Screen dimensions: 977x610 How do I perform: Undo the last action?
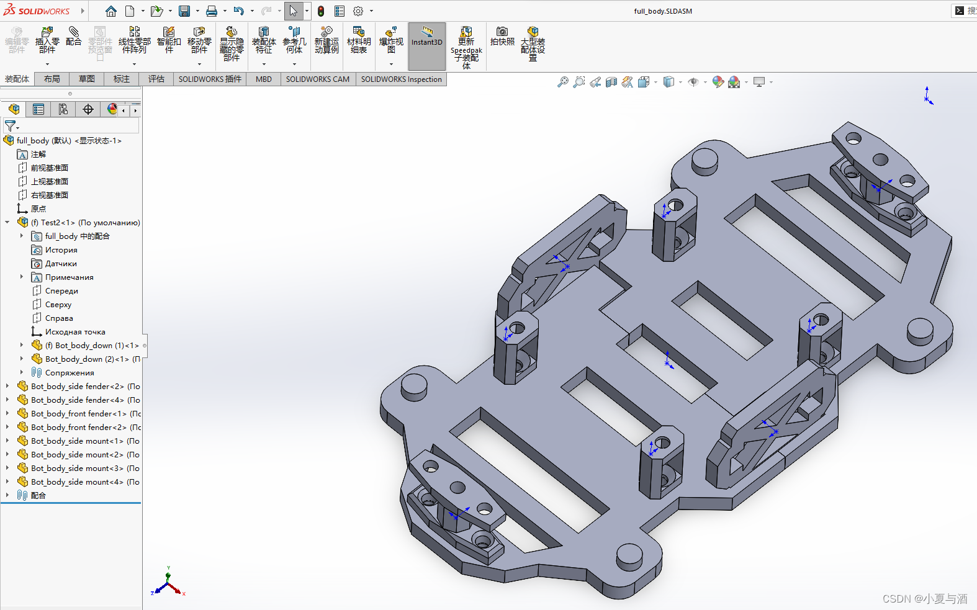pyautogui.click(x=238, y=11)
